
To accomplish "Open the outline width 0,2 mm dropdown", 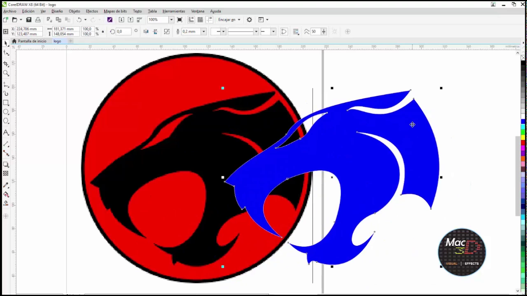I will coord(203,32).
